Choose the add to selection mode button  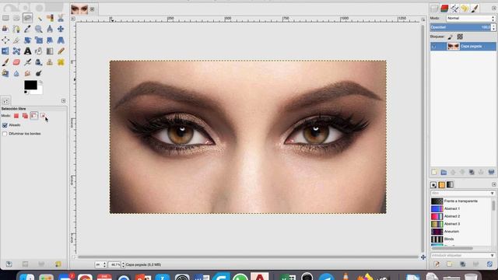(x=25, y=116)
